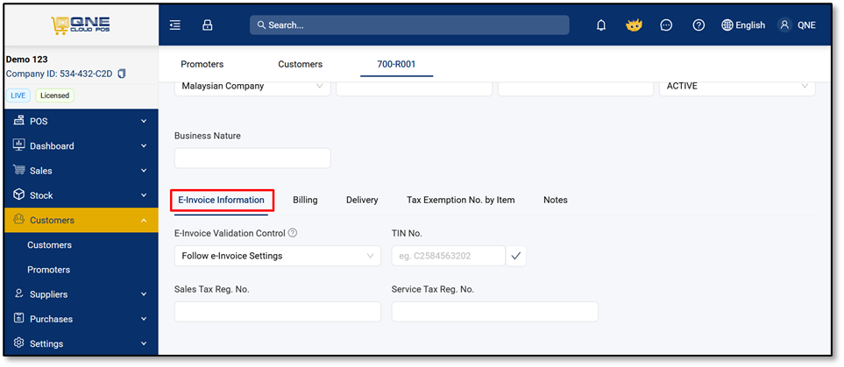Copy the Company ID
Image resolution: width=844 pixels, height=367 pixels.
[122, 74]
